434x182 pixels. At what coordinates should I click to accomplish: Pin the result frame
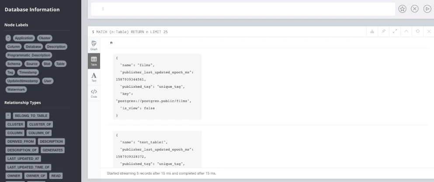(x=384, y=31)
